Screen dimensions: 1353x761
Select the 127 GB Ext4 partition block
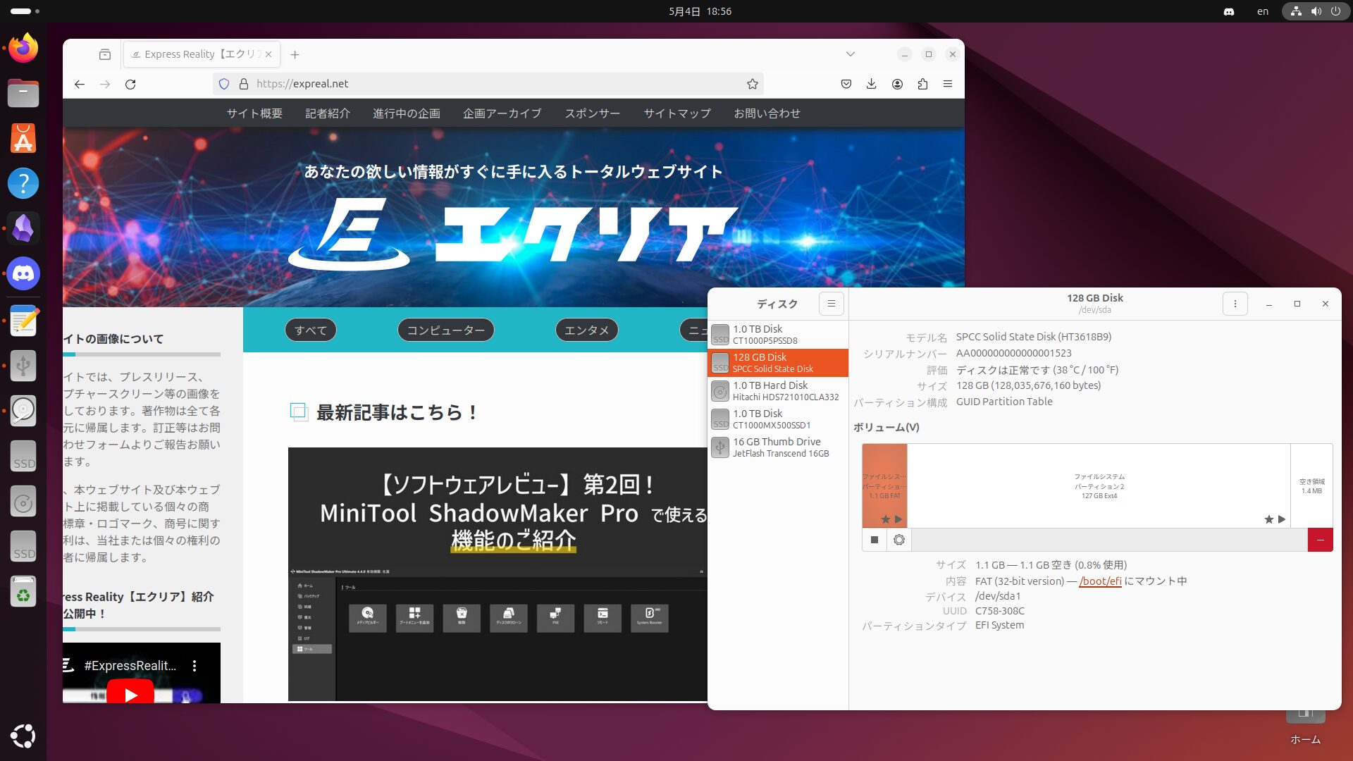click(x=1099, y=485)
